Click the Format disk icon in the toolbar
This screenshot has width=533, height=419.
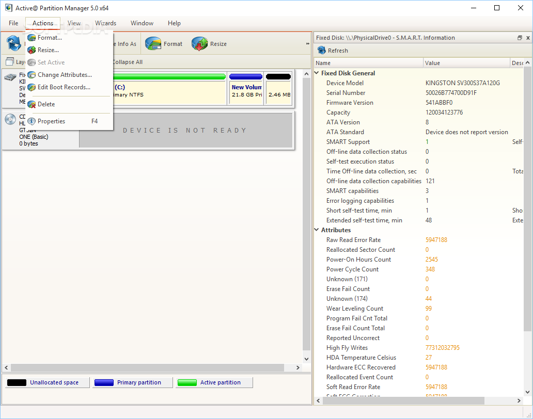153,43
